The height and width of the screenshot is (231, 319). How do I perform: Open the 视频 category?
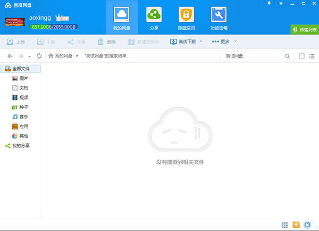pyautogui.click(x=23, y=97)
